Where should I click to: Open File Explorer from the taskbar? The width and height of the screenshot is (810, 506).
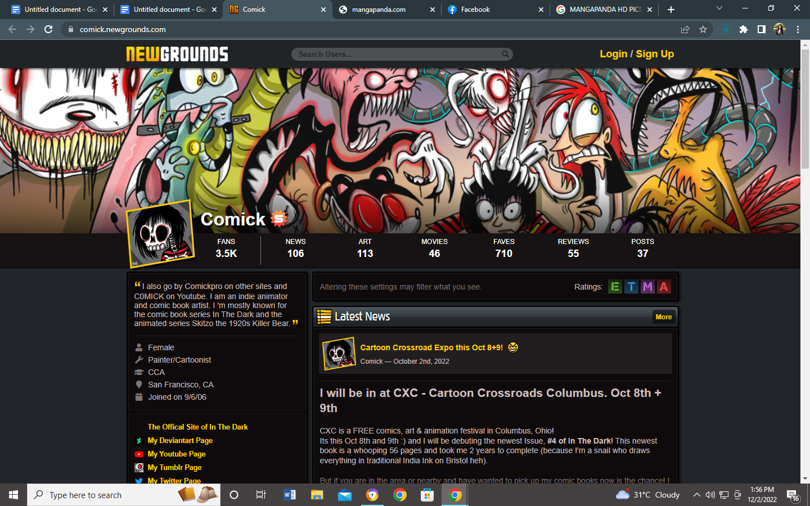pos(317,495)
